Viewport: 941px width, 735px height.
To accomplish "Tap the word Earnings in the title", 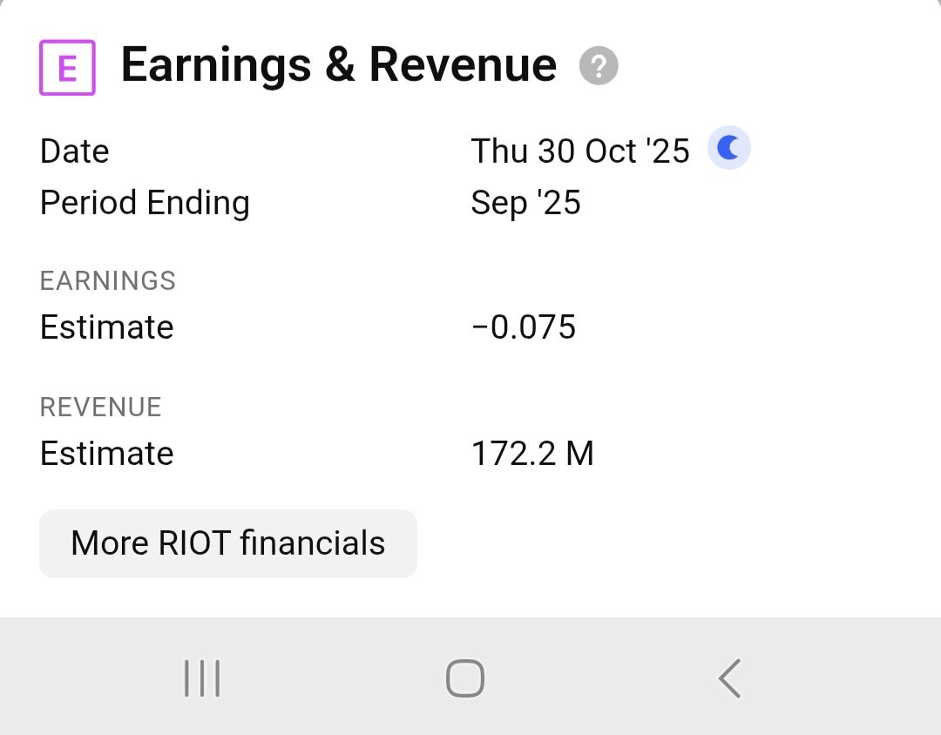I will coord(216,65).
